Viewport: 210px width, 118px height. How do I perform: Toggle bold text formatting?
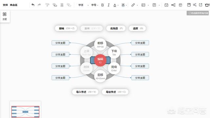(103, 5)
